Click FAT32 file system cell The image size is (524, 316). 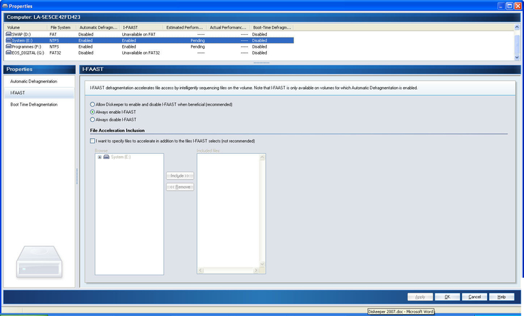point(55,52)
